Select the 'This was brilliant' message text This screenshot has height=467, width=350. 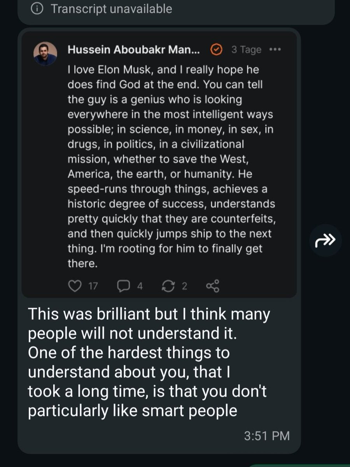pyautogui.click(x=148, y=362)
